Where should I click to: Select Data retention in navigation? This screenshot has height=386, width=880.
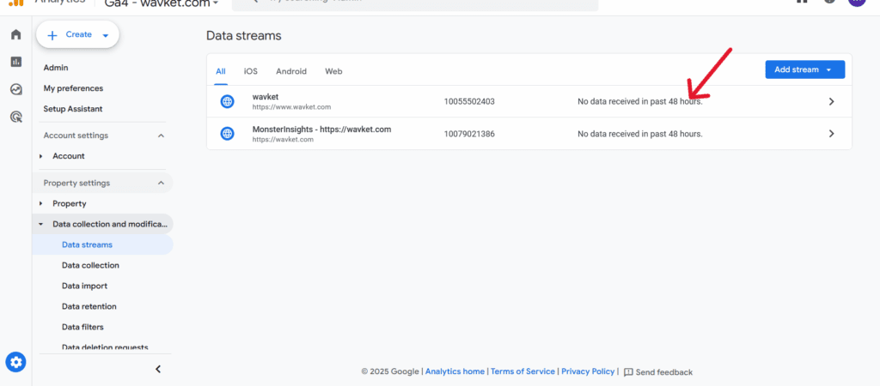point(89,306)
